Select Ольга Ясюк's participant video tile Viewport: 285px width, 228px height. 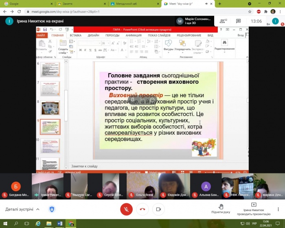(x=142, y=186)
